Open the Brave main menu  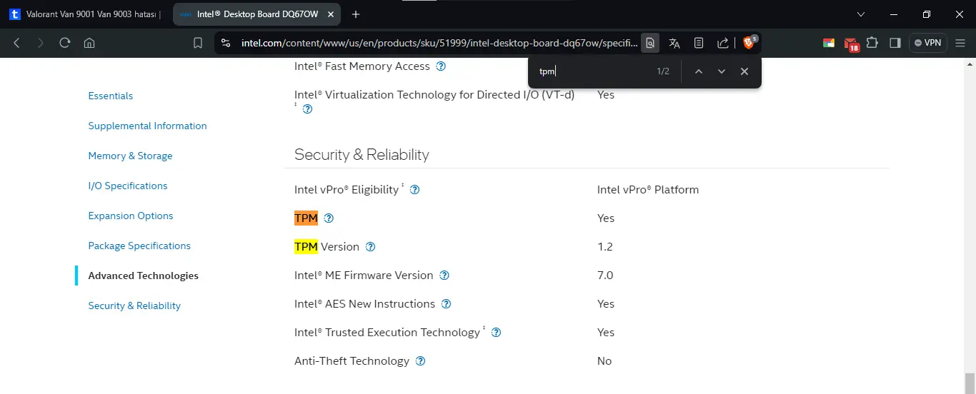(x=960, y=43)
